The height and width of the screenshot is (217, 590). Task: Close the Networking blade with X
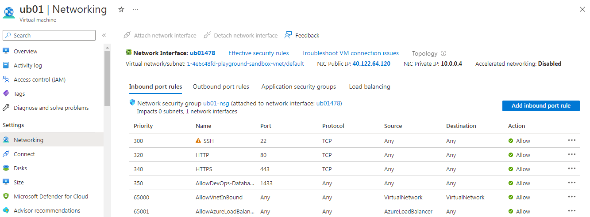click(x=582, y=9)
